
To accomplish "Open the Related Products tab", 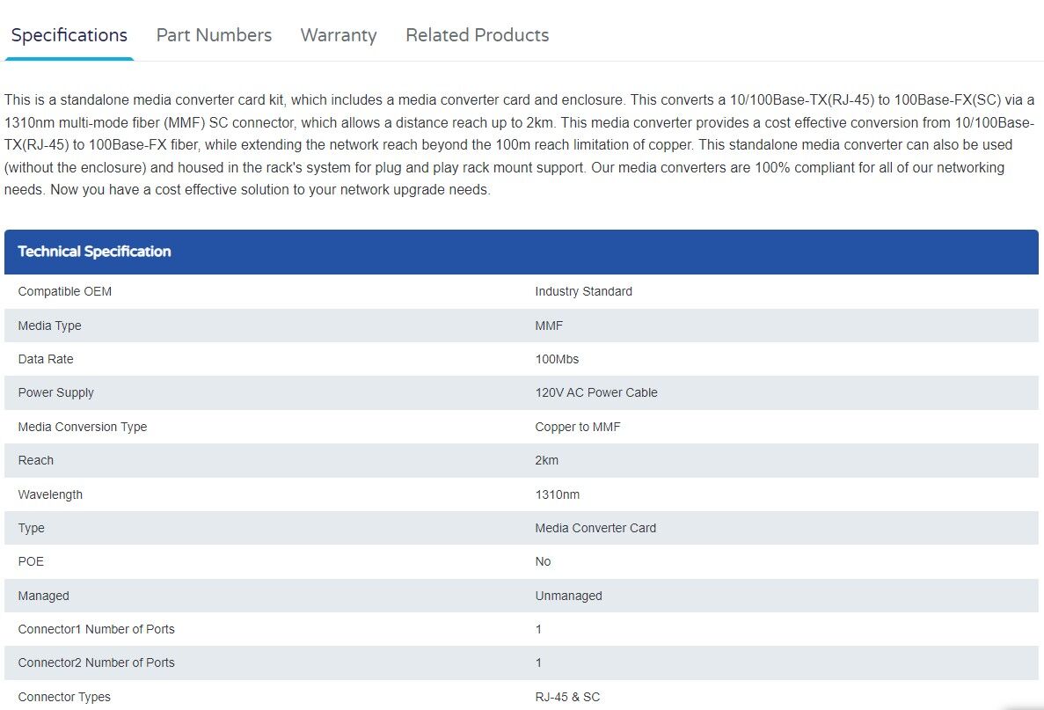I will click(478, 35).
